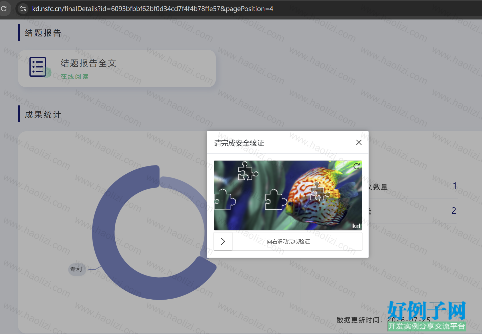Click the floating puzzle piece at top of captcha

click(x=248, y=171)
